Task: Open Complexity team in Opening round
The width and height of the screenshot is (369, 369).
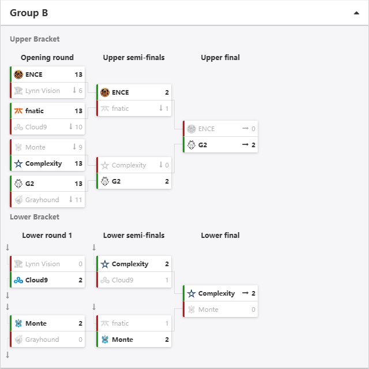Action: click(x=44, y=163)
